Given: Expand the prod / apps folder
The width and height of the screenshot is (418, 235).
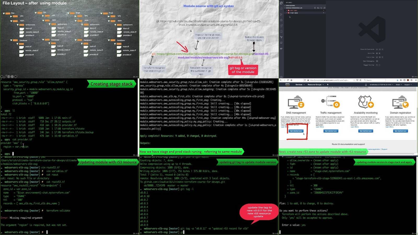Looking at the screenshot, I should [305, 10].
